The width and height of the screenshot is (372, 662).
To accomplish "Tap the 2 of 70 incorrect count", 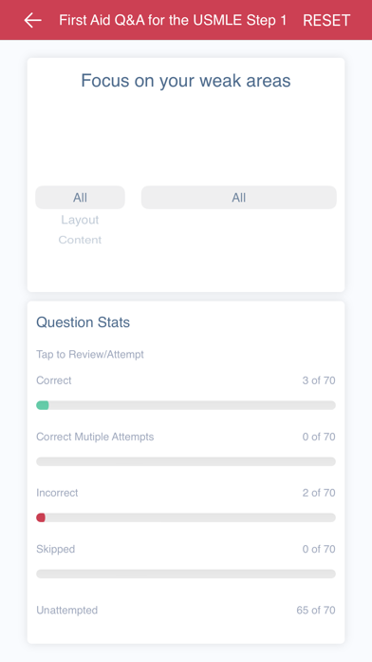I will (x=319, y=493).
